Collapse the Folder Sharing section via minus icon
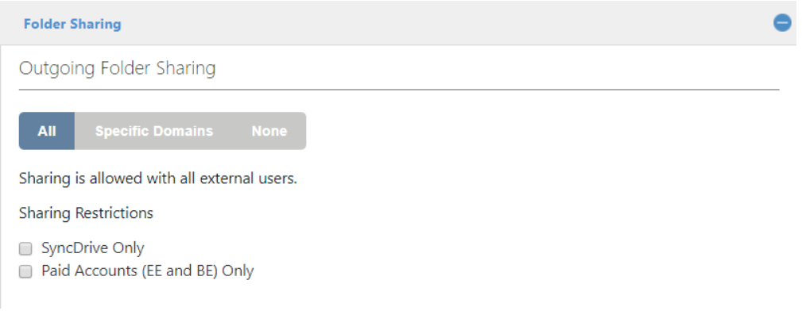This screenshot has height=311, width=802. pyautogui.click(x=782, y=23)
